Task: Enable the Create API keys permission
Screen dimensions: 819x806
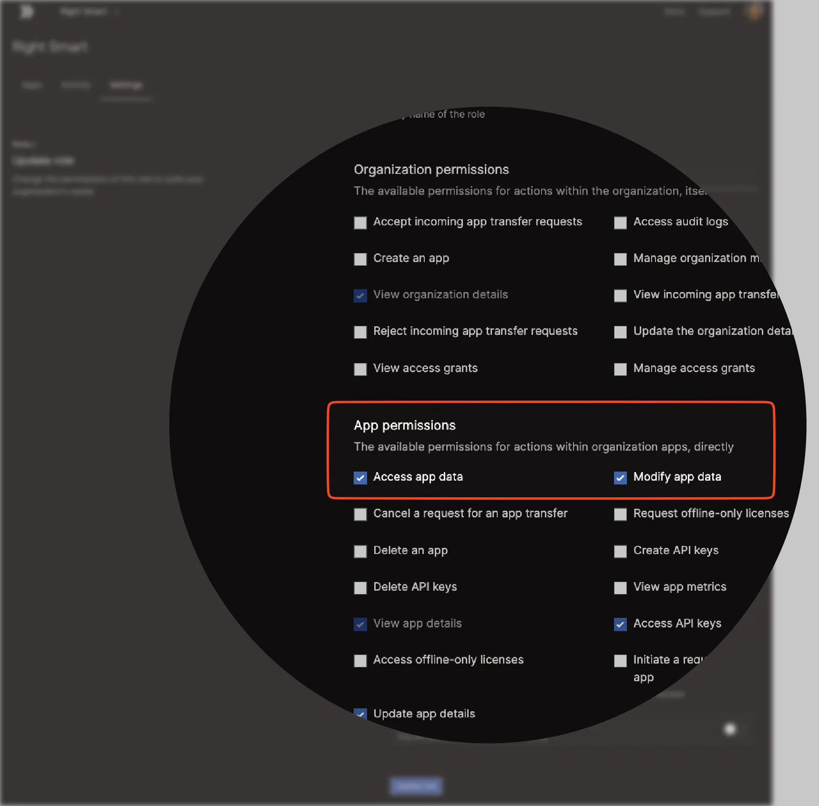Action: pos(620,551)
